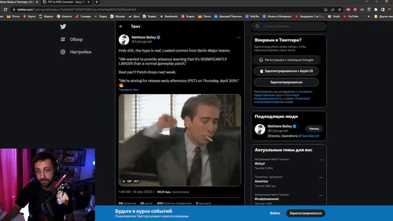Screen dimensions: 393x221
Task: Open the Новости bookmark
Action: click(64, 17)
